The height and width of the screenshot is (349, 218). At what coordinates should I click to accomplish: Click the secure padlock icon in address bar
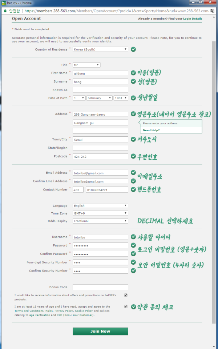(5, 11)
